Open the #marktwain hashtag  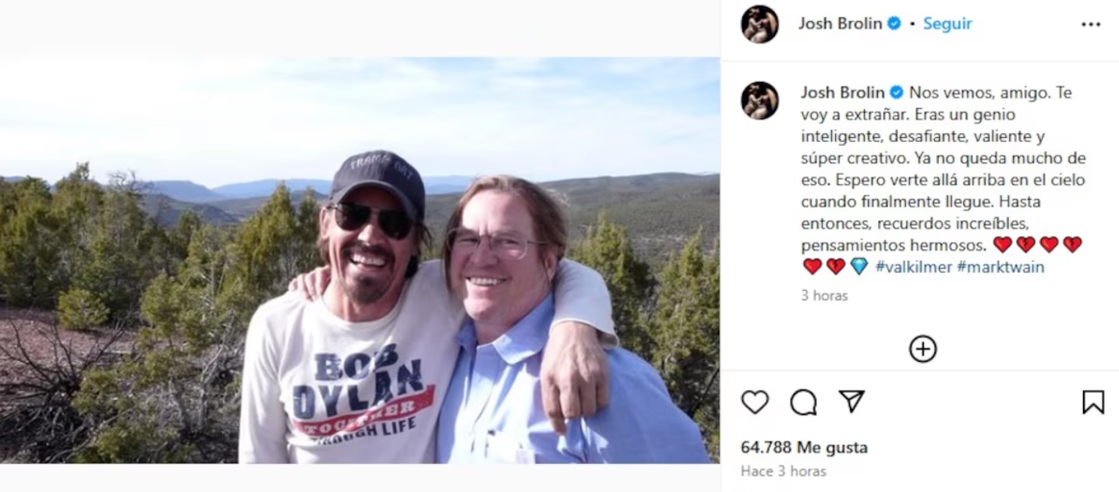[x=1000, y=267]
